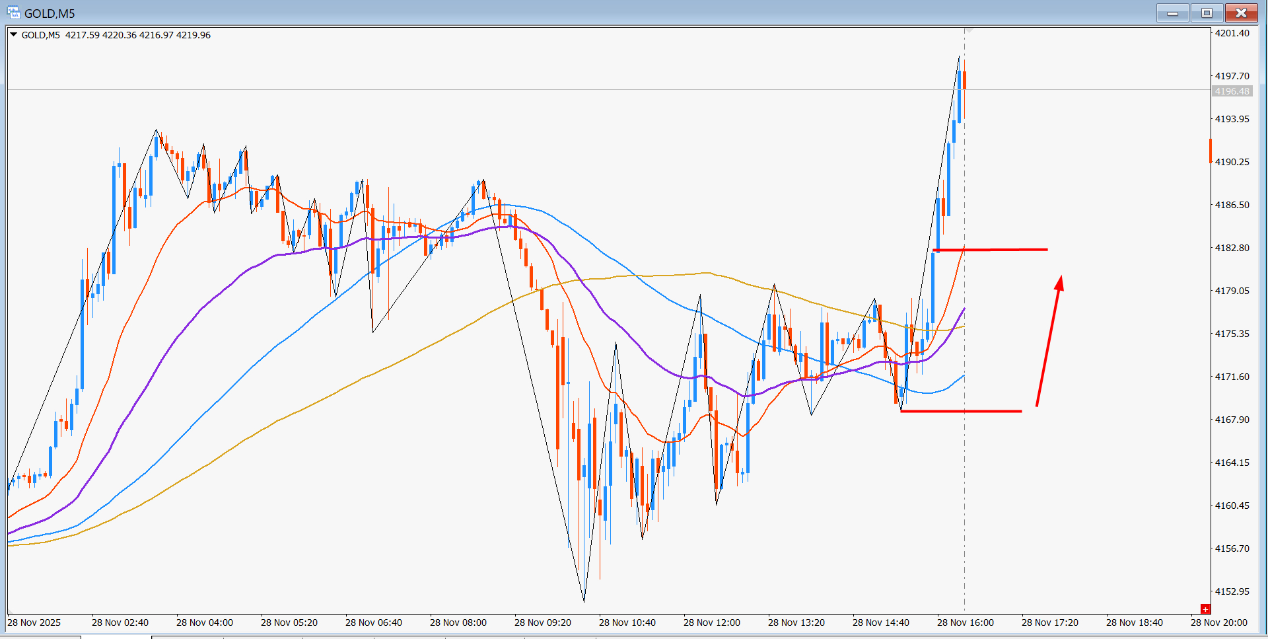Click price scale value 4186.50
Viewport: 1268px width, 639px height.
pos(1232,205)
